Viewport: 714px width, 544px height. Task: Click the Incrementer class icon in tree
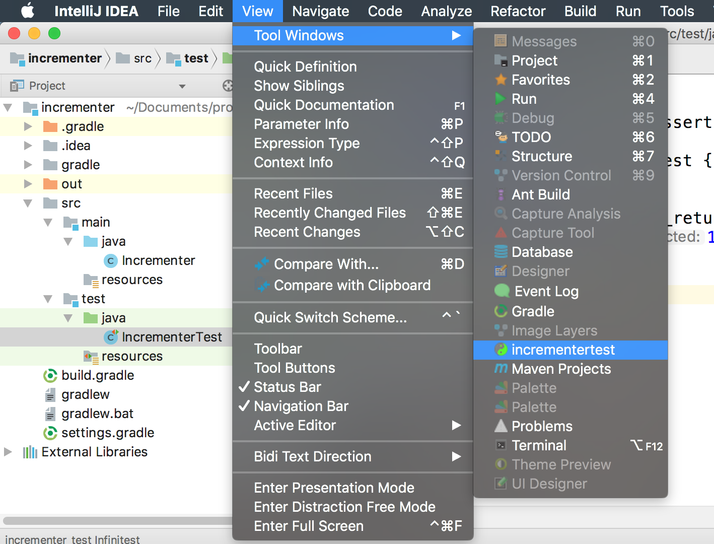point(110,260)
